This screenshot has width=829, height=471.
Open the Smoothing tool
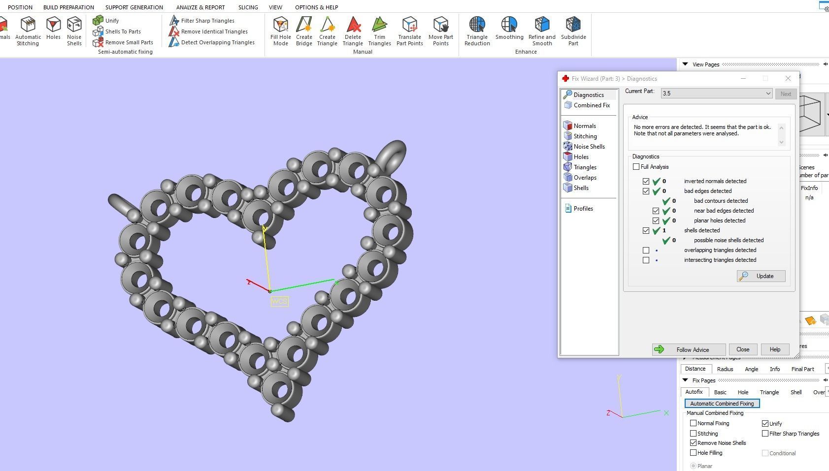[509, 28]
